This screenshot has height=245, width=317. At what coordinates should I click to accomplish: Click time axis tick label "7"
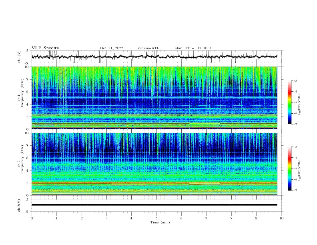[x=207, y=218]
